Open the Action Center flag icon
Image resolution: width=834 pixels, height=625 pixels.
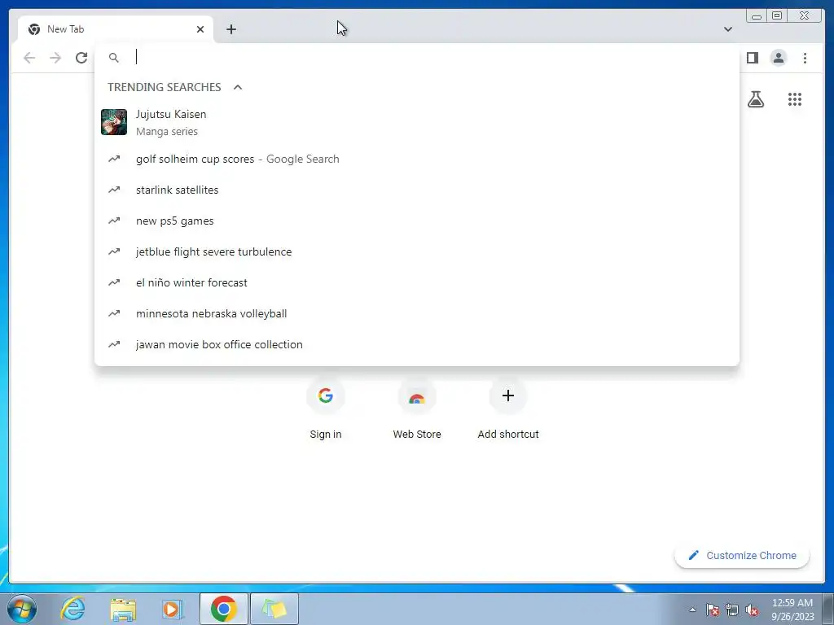pyautogui.click(x=713, y=610)
